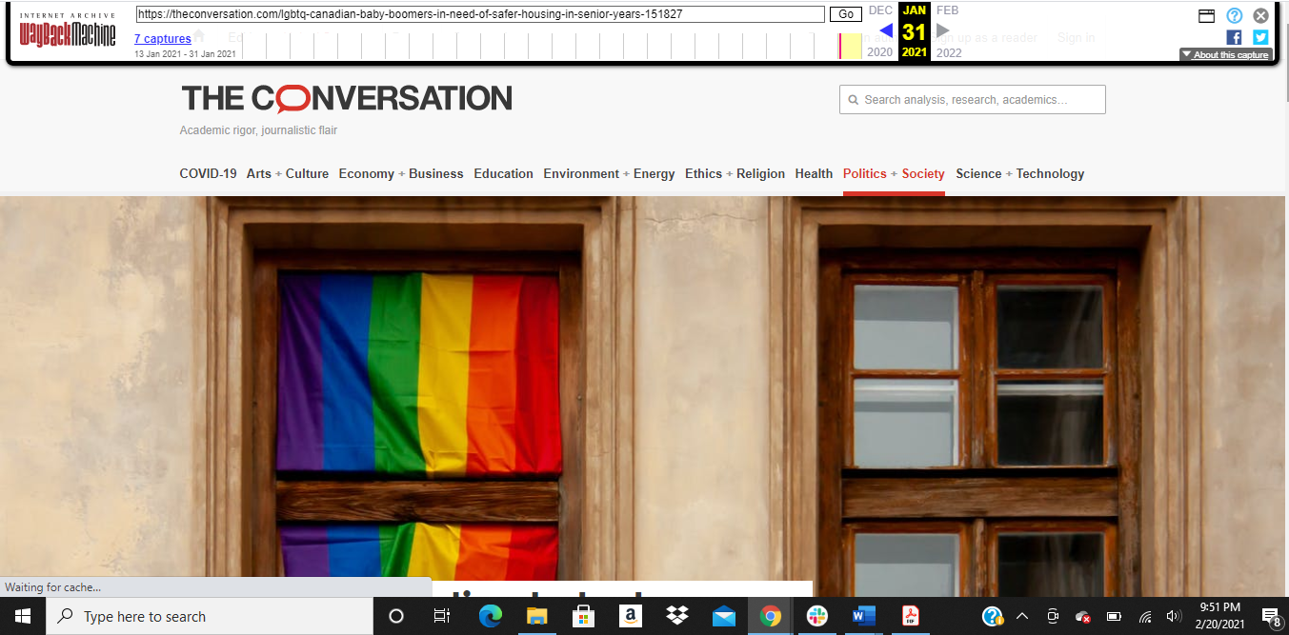Click the Wayback Machine logo
The image size is (1289, 635).
click(68, 31)
